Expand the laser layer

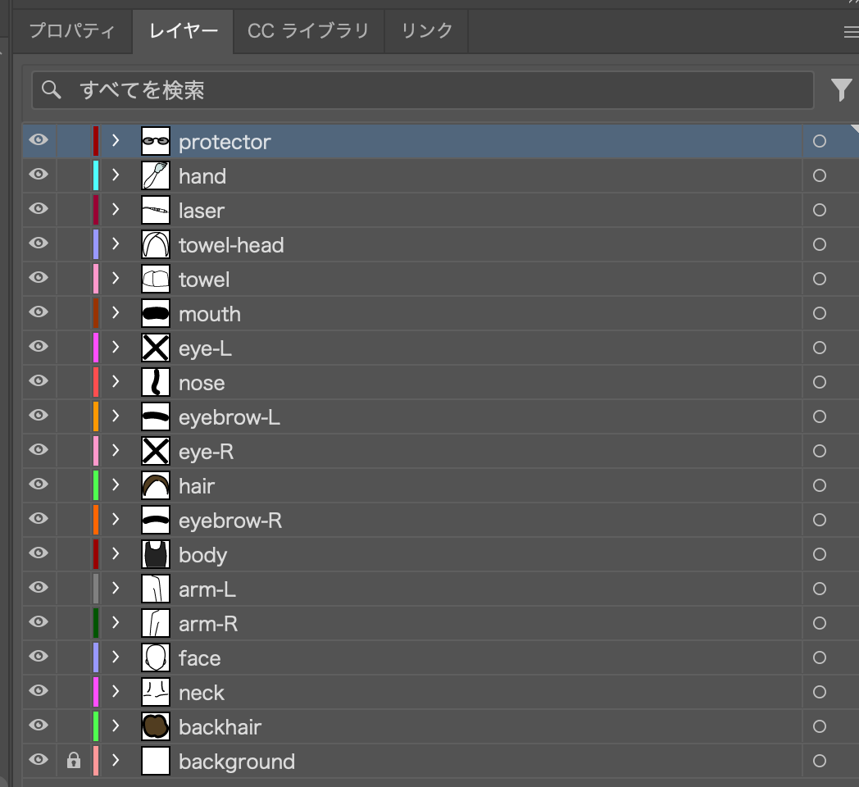(x=116, y=210)
